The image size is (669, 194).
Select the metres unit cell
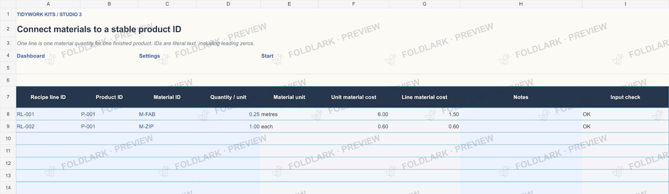click(289, 114)
